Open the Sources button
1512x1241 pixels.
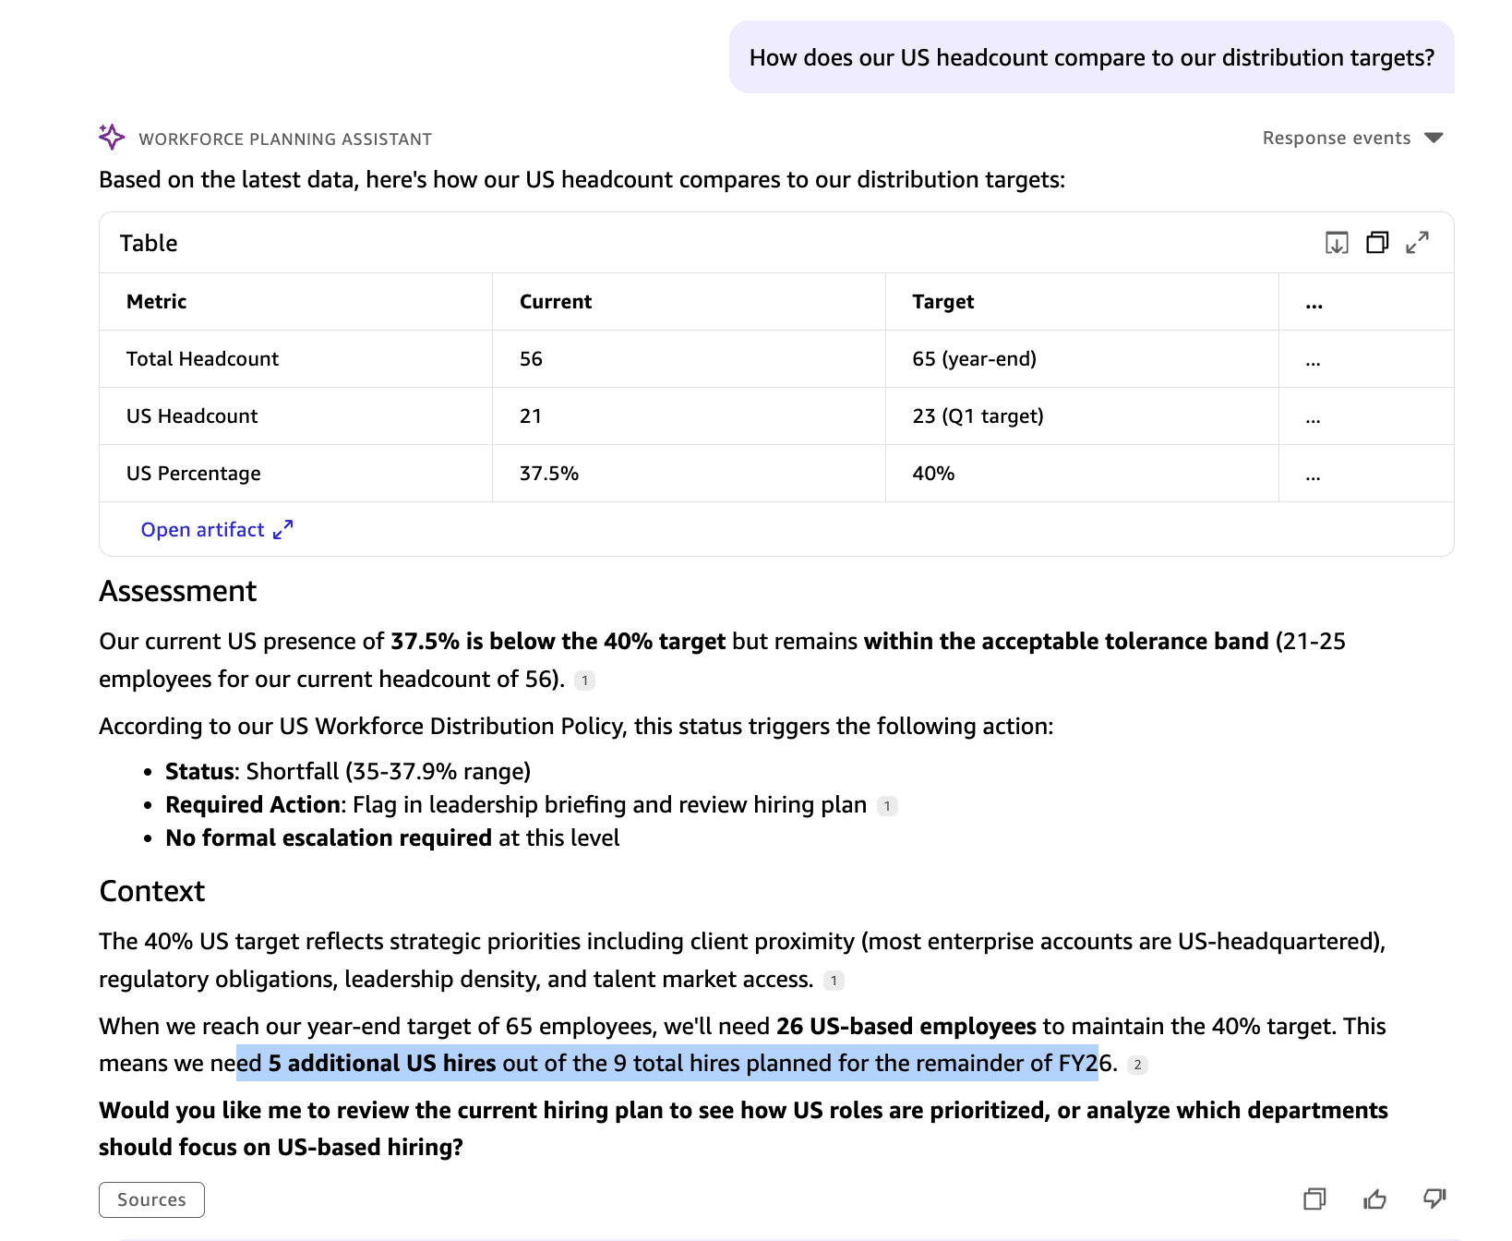click(151, 1199)
